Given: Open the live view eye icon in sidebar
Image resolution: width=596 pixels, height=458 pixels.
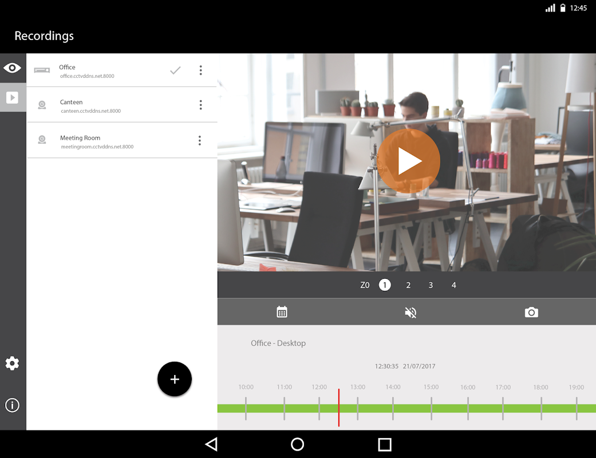Looking at the screenshot, I should click(x=12, y=68).
